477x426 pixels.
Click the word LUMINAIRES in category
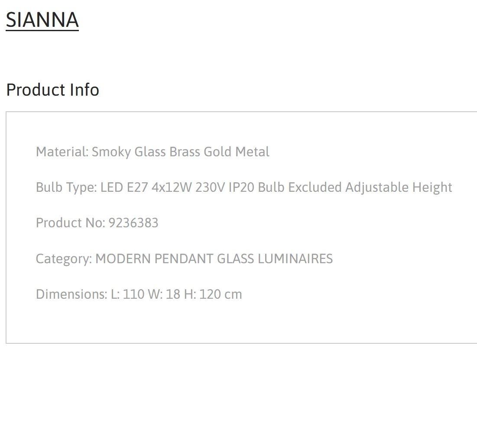[x=295, y=259]
